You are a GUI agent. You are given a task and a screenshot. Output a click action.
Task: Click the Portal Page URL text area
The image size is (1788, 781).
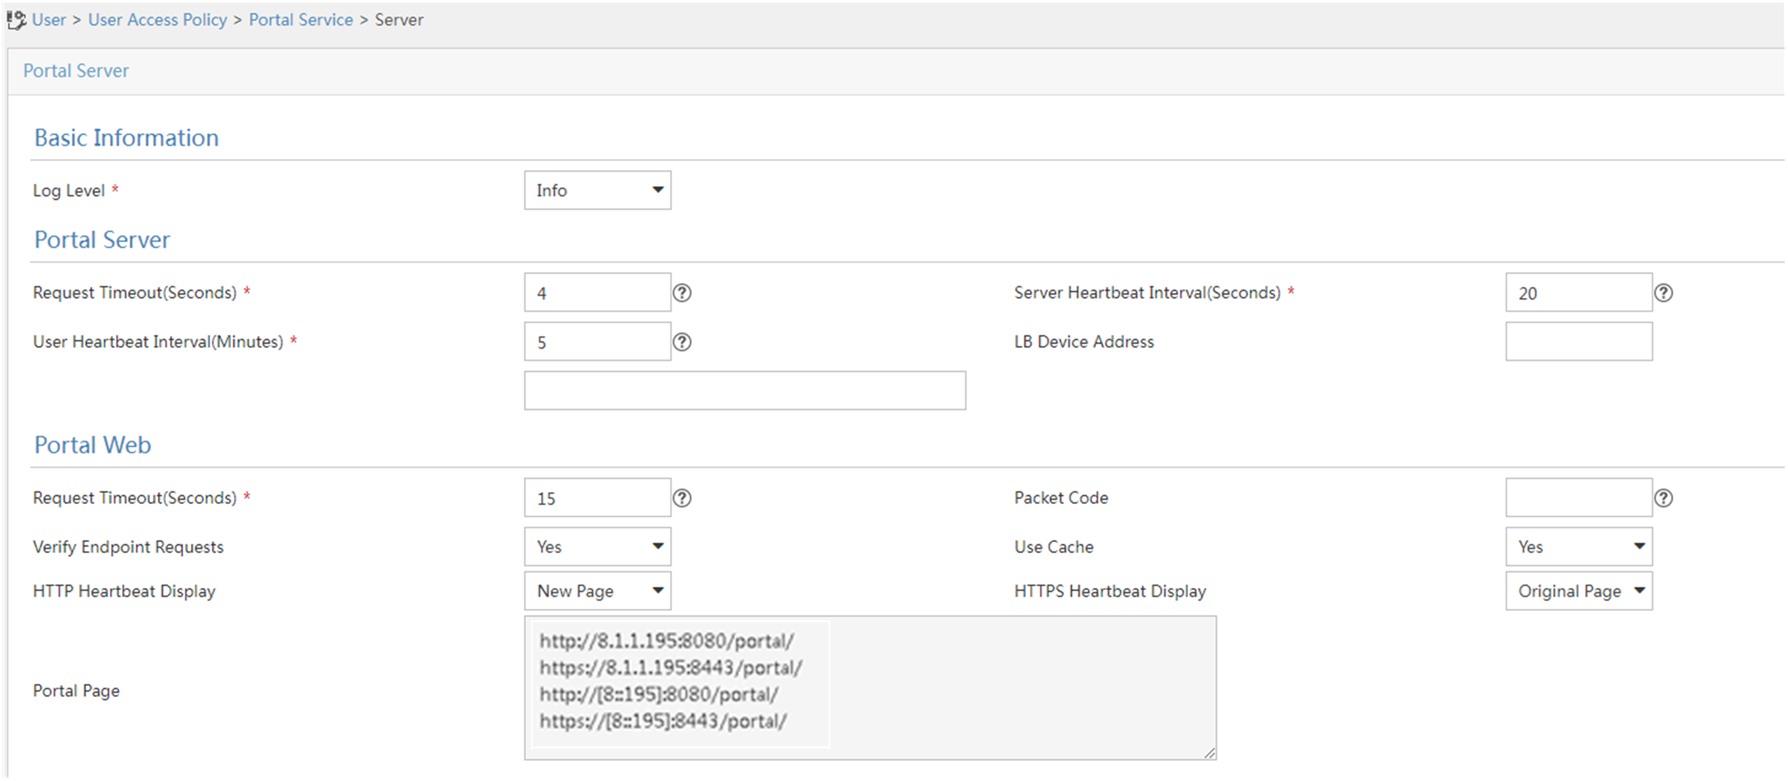point(871,688)
